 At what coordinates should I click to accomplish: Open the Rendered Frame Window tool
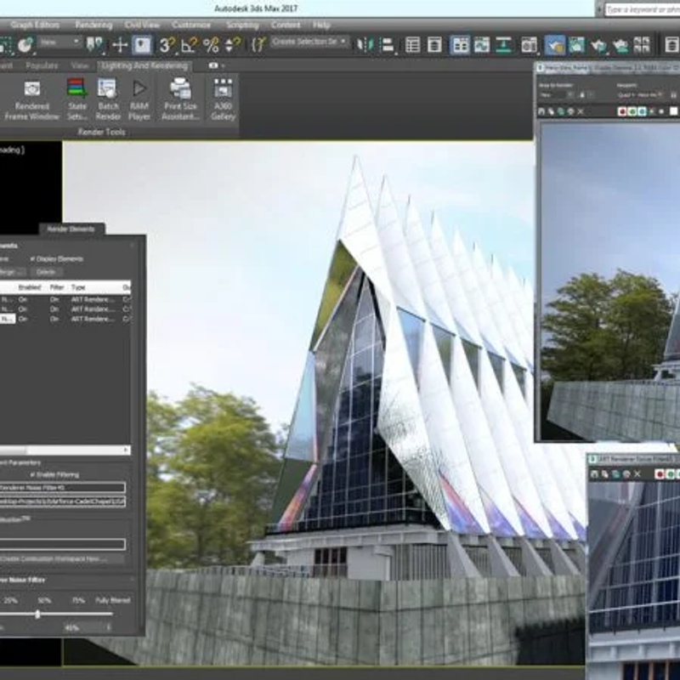tap(31, 99)
